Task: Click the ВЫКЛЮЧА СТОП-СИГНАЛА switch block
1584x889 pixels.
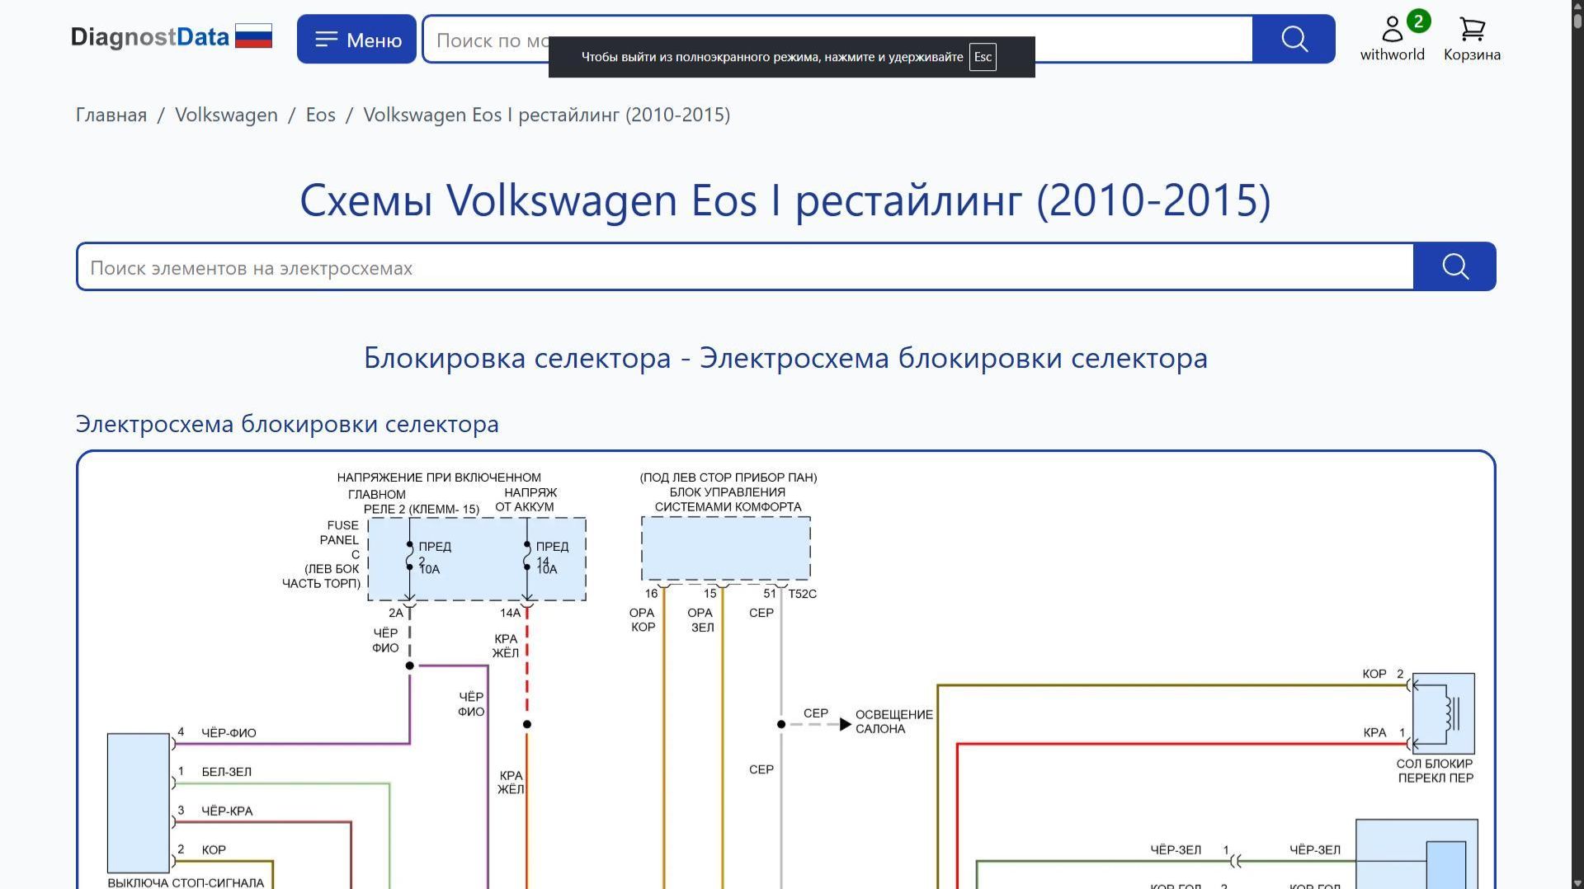Action: pyautogui.click(x=139, y=802)
